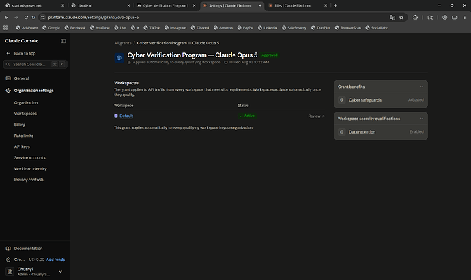Viewport: 471px width, 280px height.
Task: Open browser extensions puzzle icon
Action: click(x=415, y=18)
